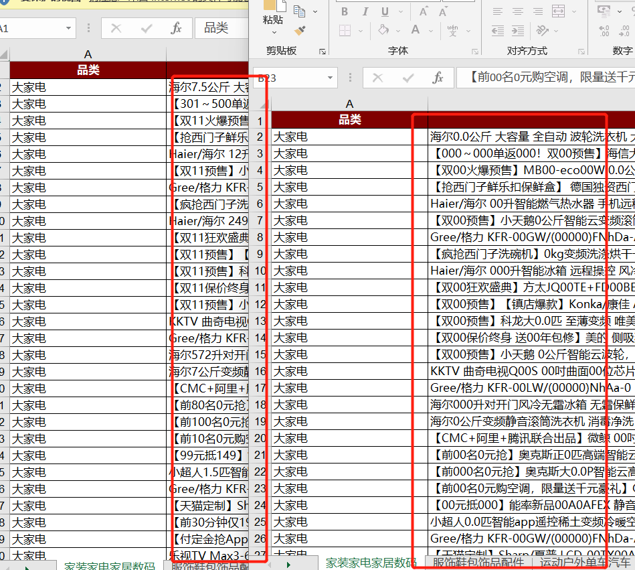
Task: Open the 剪贴板 dialog launcher
Action: point(323,52)
